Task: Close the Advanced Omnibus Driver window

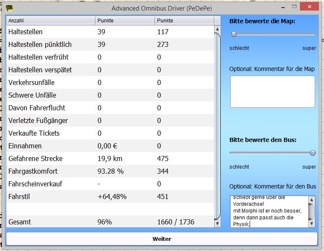Action: pyautogui.click(x=310, y=8)
